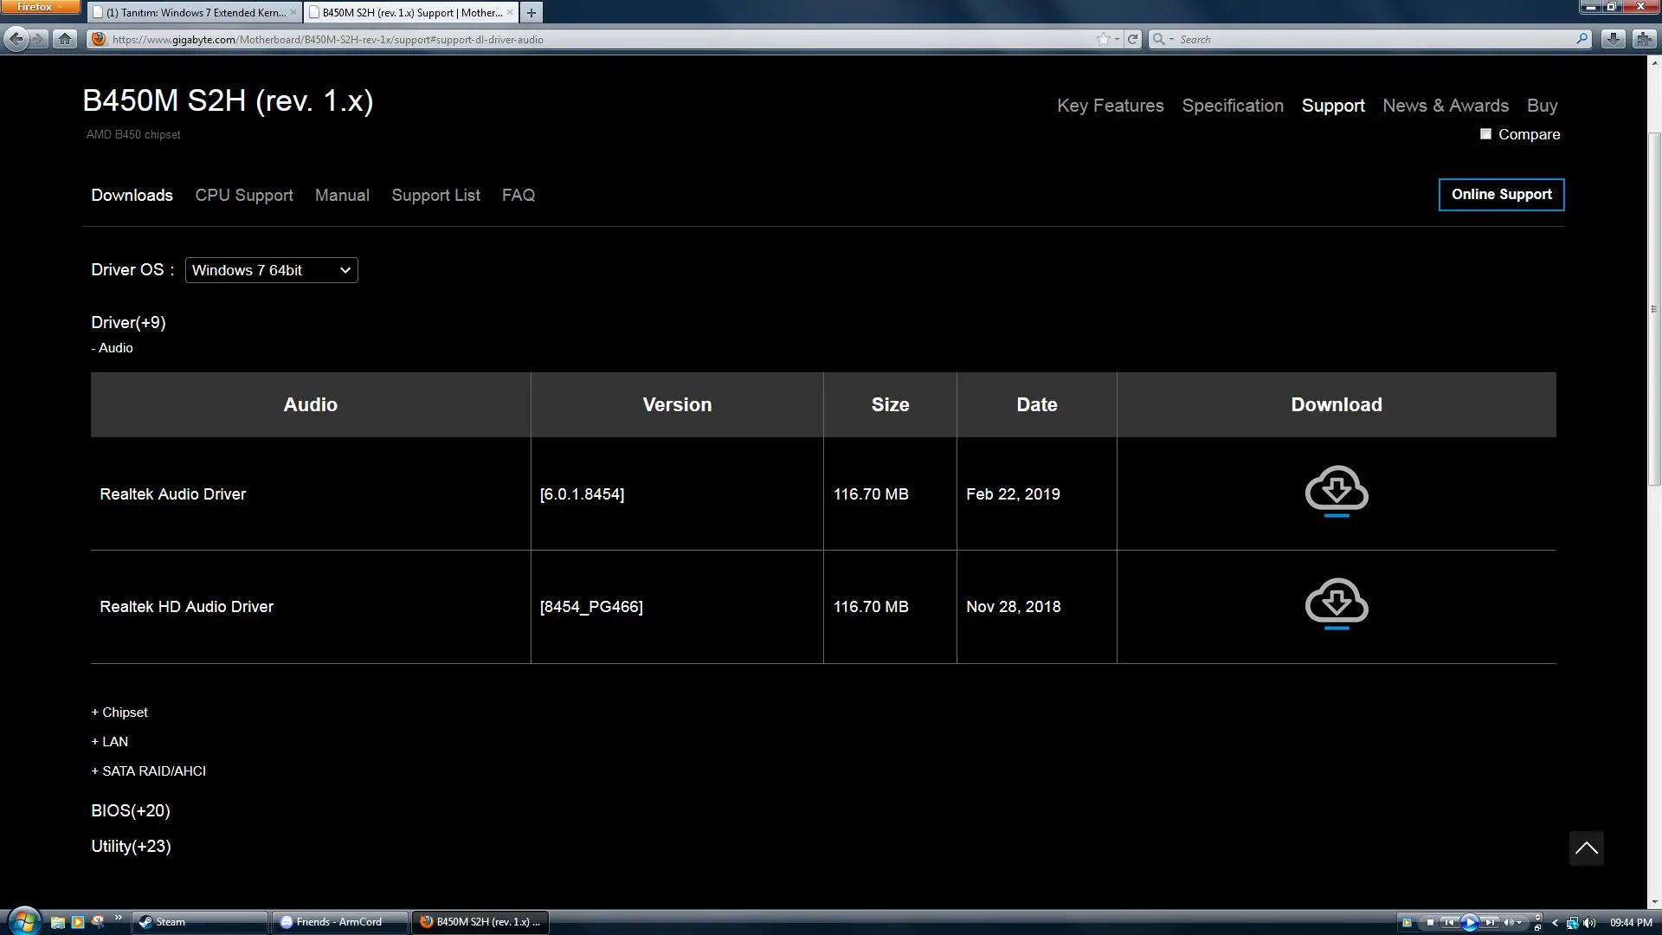Open the network tray icon
1662x935 pixels.
[x=1572, y=922]
